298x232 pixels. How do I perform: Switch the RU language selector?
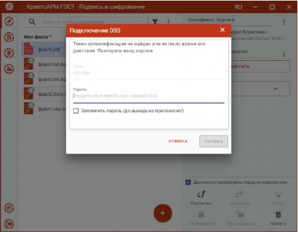[238, 7]
